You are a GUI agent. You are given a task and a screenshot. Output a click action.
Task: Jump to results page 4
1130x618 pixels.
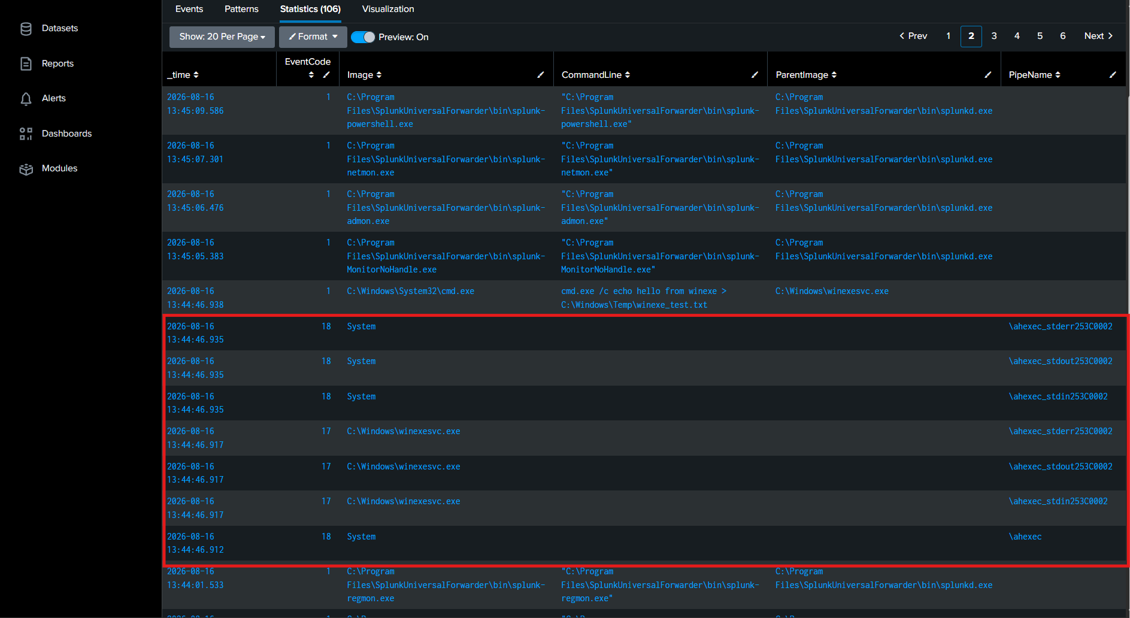[1017, 36]
